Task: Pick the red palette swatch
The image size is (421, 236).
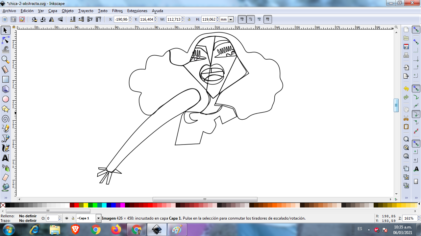Action: (77, 205)
